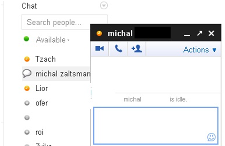Add people to chat with plus-person icon
The image size is (225, 146).
point(137,49)
